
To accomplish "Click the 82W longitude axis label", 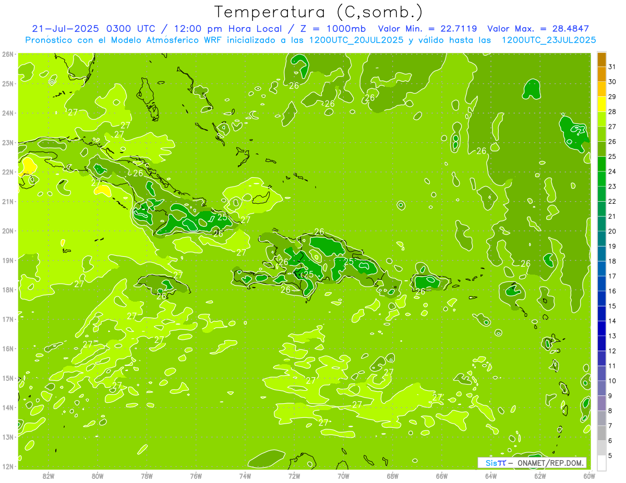I will [x=49, y=476].
